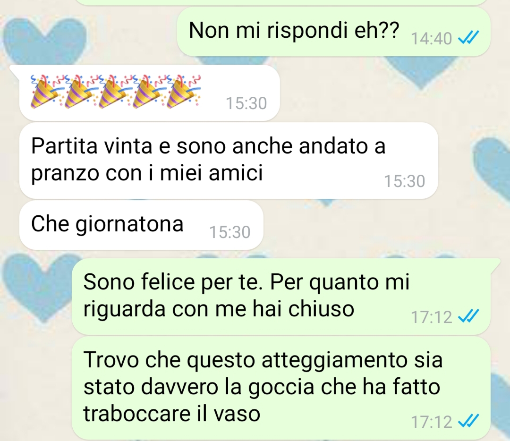
Task: Click read ticks on 'traboccare il vaso' message
Action: coord(468,421)
